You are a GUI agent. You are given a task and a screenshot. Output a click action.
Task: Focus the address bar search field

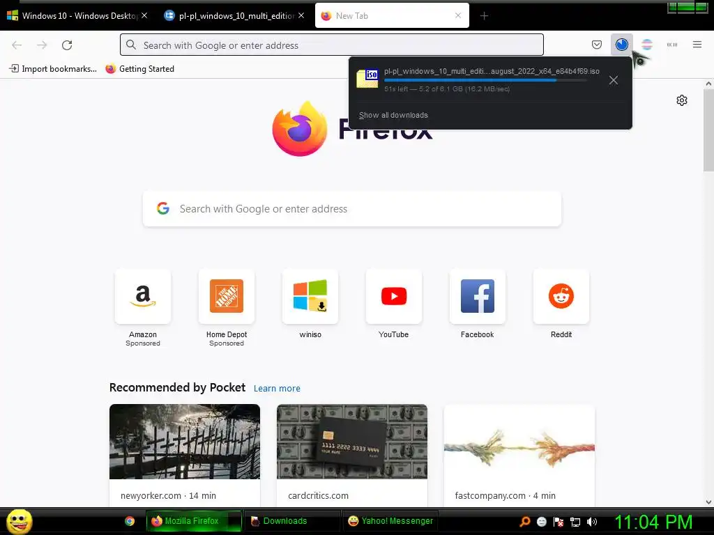coord(331,45)
